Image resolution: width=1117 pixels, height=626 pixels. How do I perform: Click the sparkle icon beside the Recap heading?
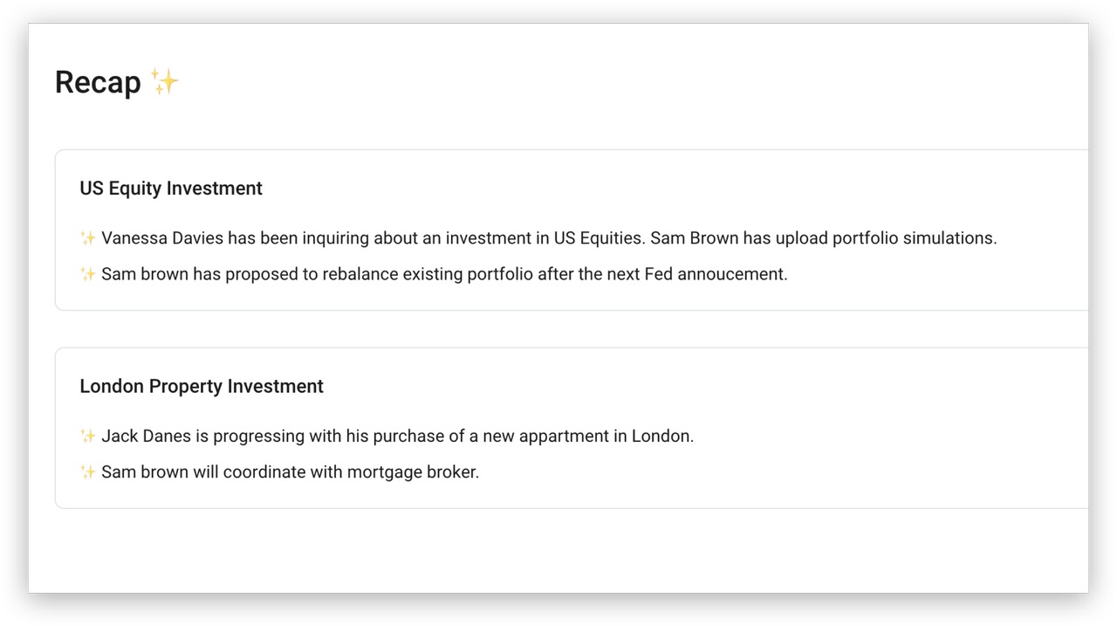click(164, 81)
